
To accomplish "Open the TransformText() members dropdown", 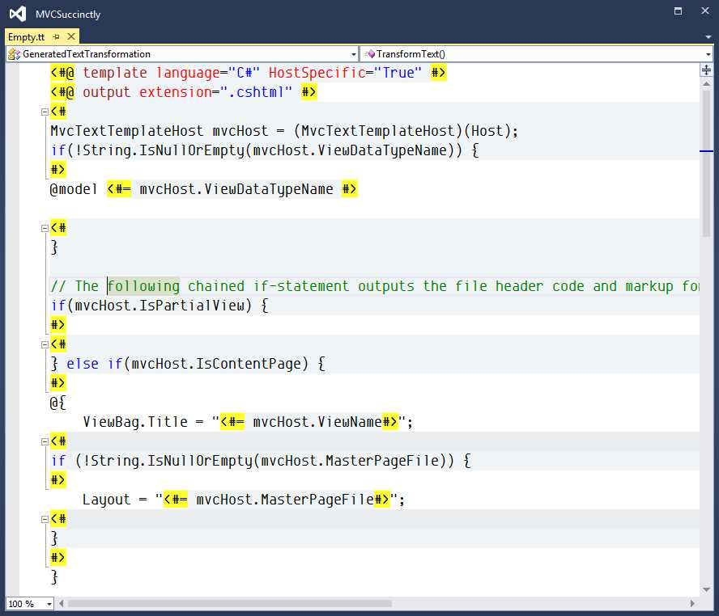I will (x=708, y=53).
